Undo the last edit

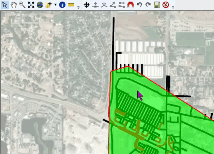(x=139, y=5)
